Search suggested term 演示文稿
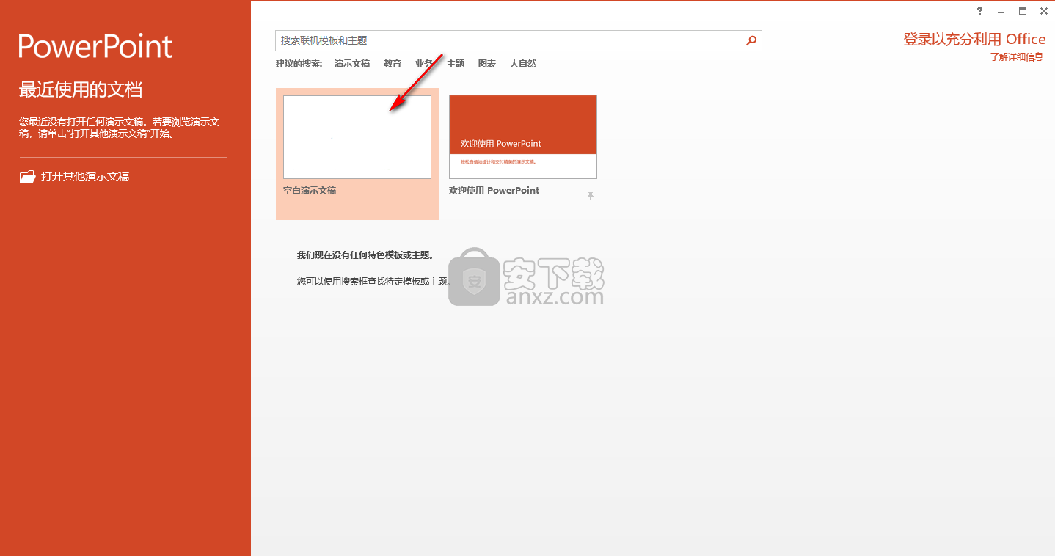Image resolution: width=1055 pixels, height=556 pixels. [352, 64]
